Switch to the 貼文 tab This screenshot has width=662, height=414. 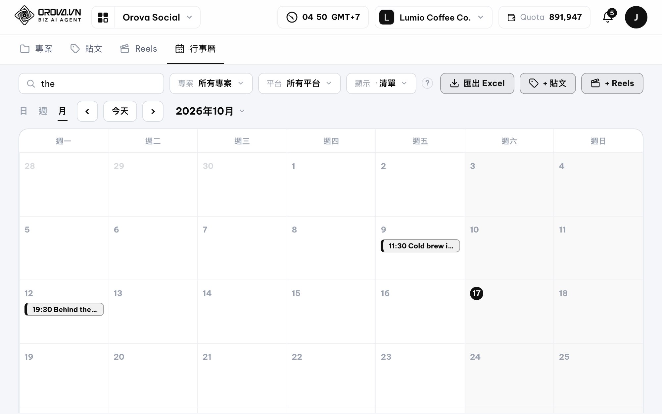86,49
